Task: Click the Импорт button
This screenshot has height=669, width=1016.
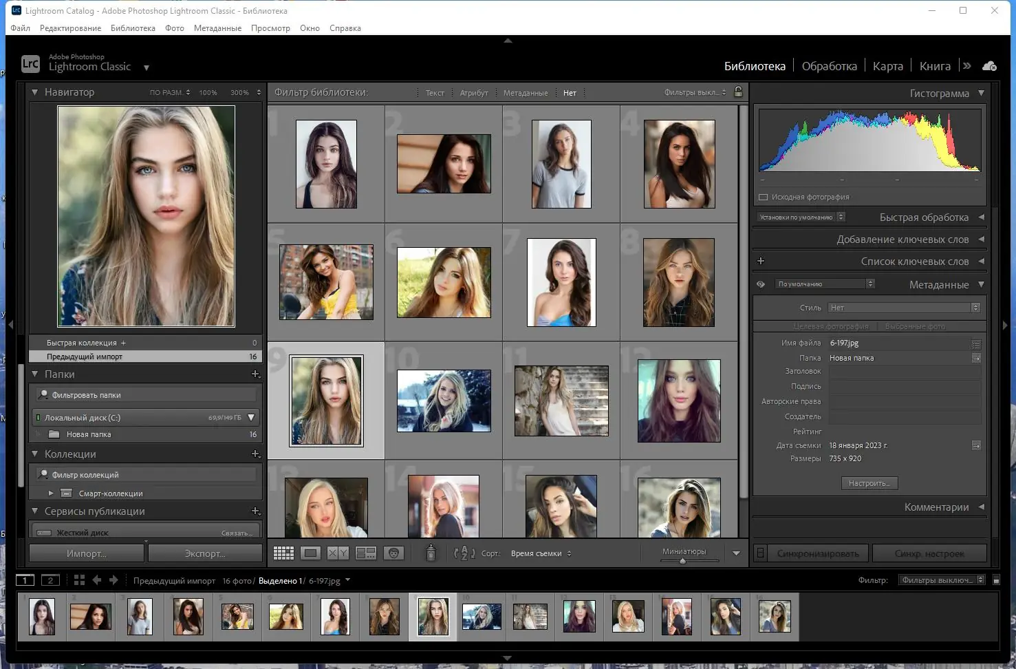Action: point(87,553)
